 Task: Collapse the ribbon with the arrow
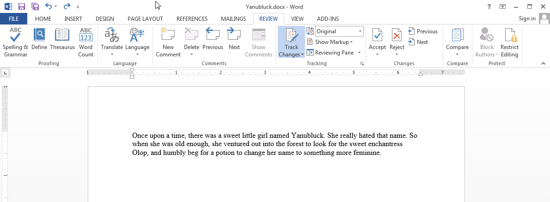pos(543,63)
